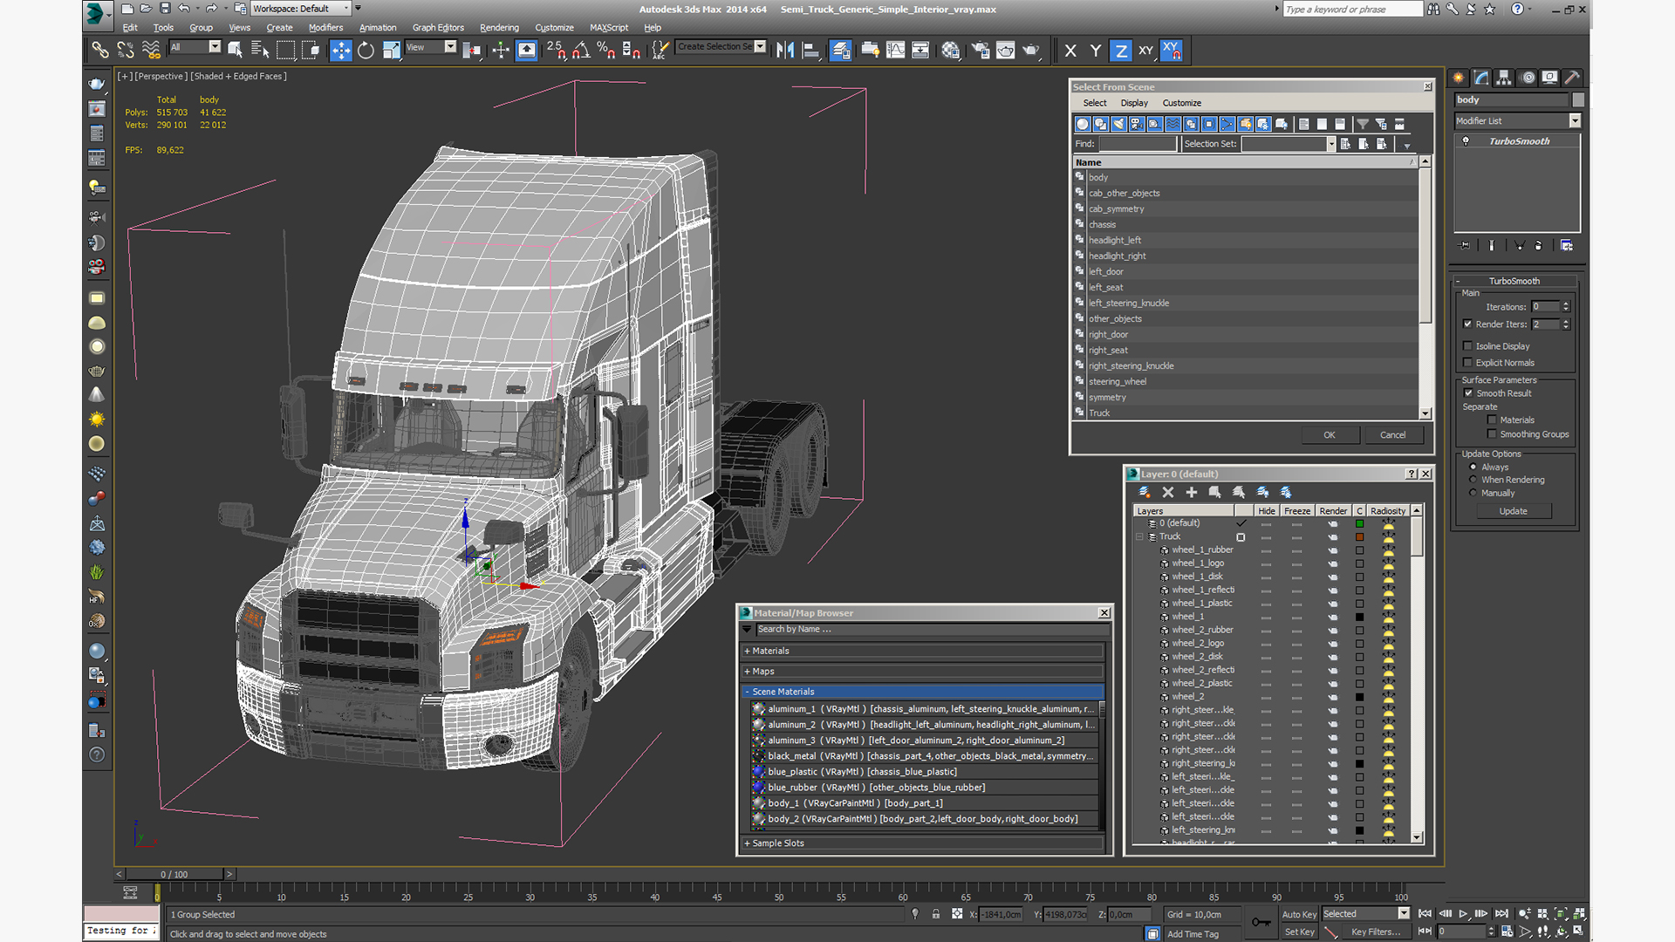1675x942 pixels.
Task: Click Cancel in Select From Scene dialog
Action: pyautogui.click(x=1392, y=435)
